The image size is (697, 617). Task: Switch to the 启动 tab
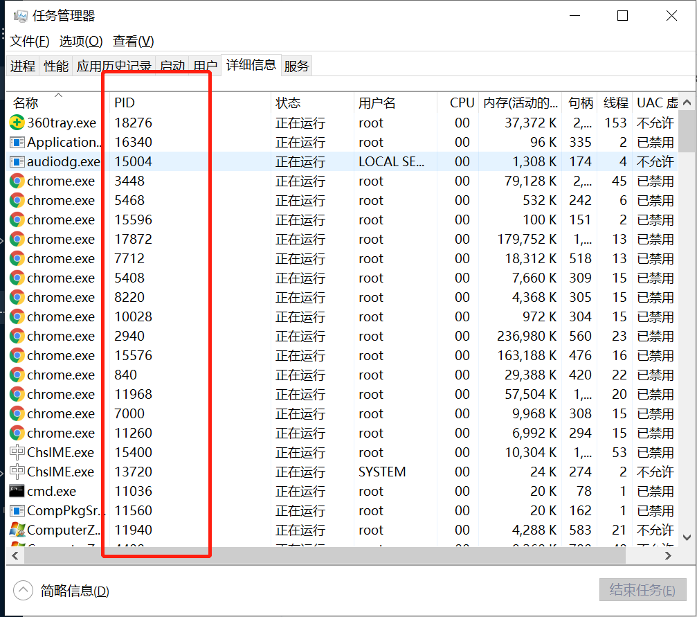172,66
